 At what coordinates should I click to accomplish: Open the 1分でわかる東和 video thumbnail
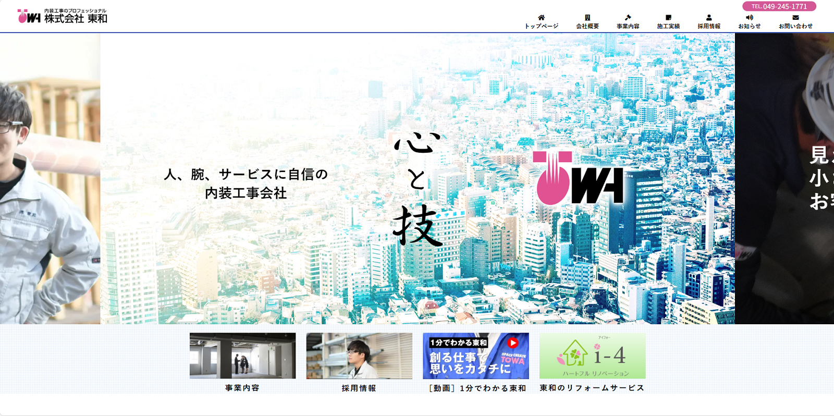tap(476, 356)
